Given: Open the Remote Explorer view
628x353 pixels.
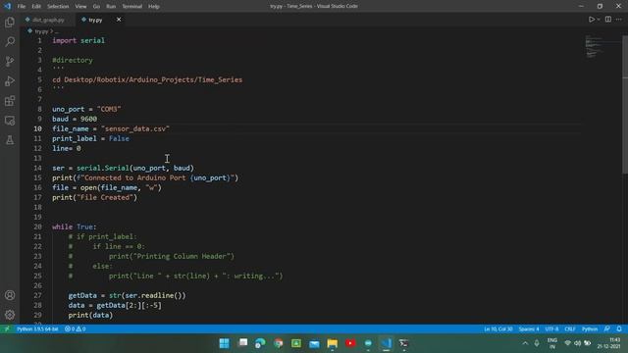Looking at the screenshot, I should [x=10, y=121].
